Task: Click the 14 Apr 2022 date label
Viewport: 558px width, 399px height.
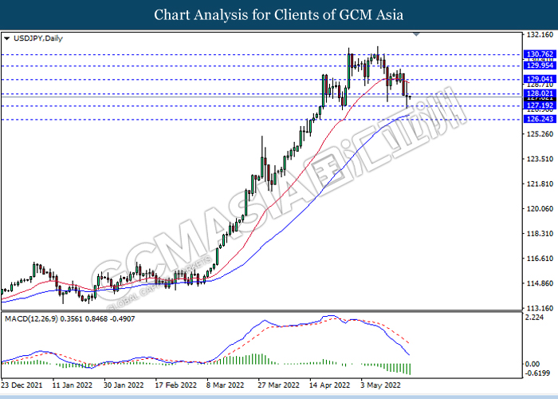Action: (x=330, y=385)
